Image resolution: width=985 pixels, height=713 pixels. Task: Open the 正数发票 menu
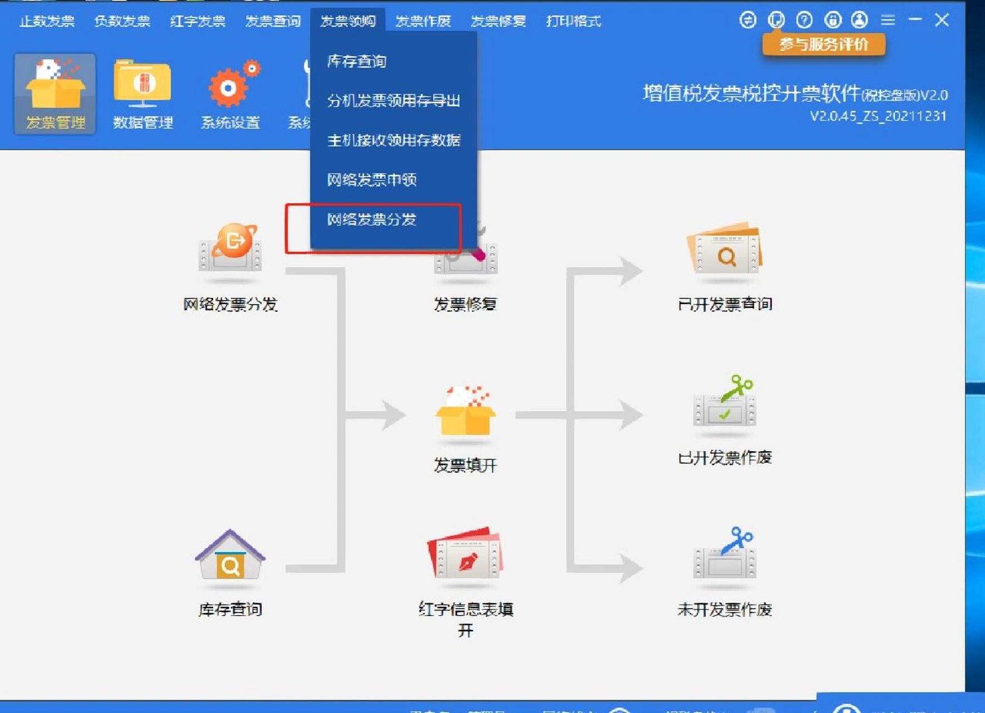click(x=47, y=21)
